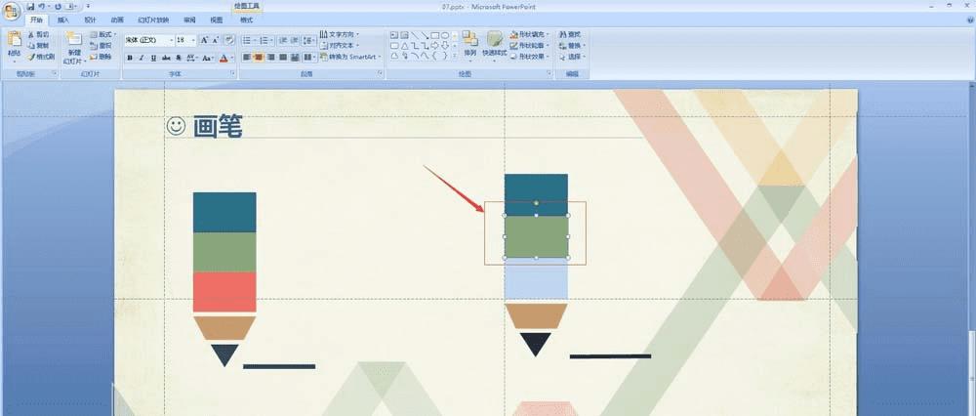This screenshot has height=416, width=976.
Task: Convert to SmartArt (转换为 SmartArt)
Action: coord(350,57)
